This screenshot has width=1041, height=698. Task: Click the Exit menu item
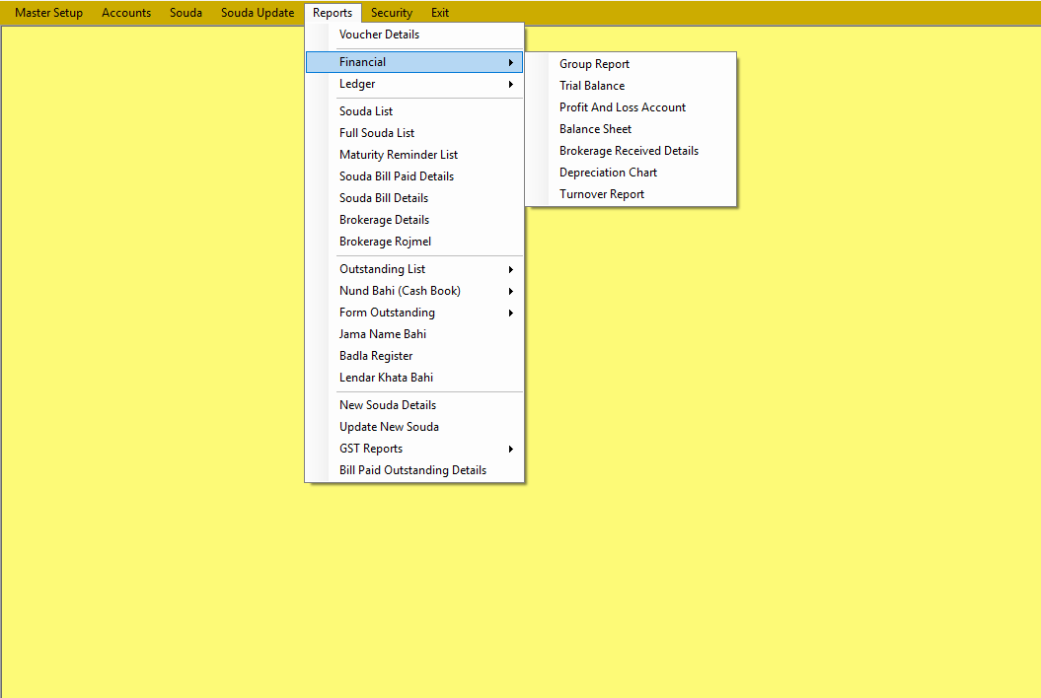point(440,13)
